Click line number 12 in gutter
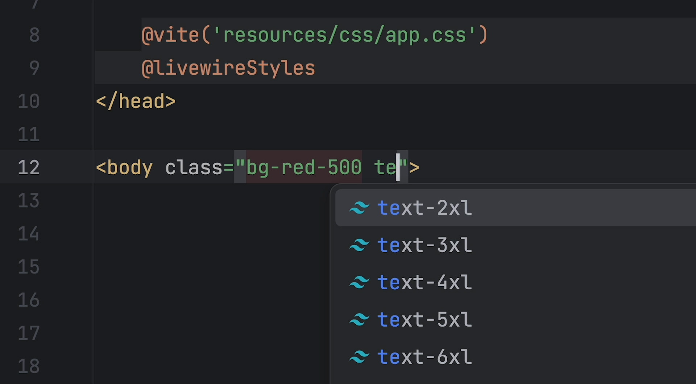Viewport: 696px width, 384px height. tap(29, 167)
